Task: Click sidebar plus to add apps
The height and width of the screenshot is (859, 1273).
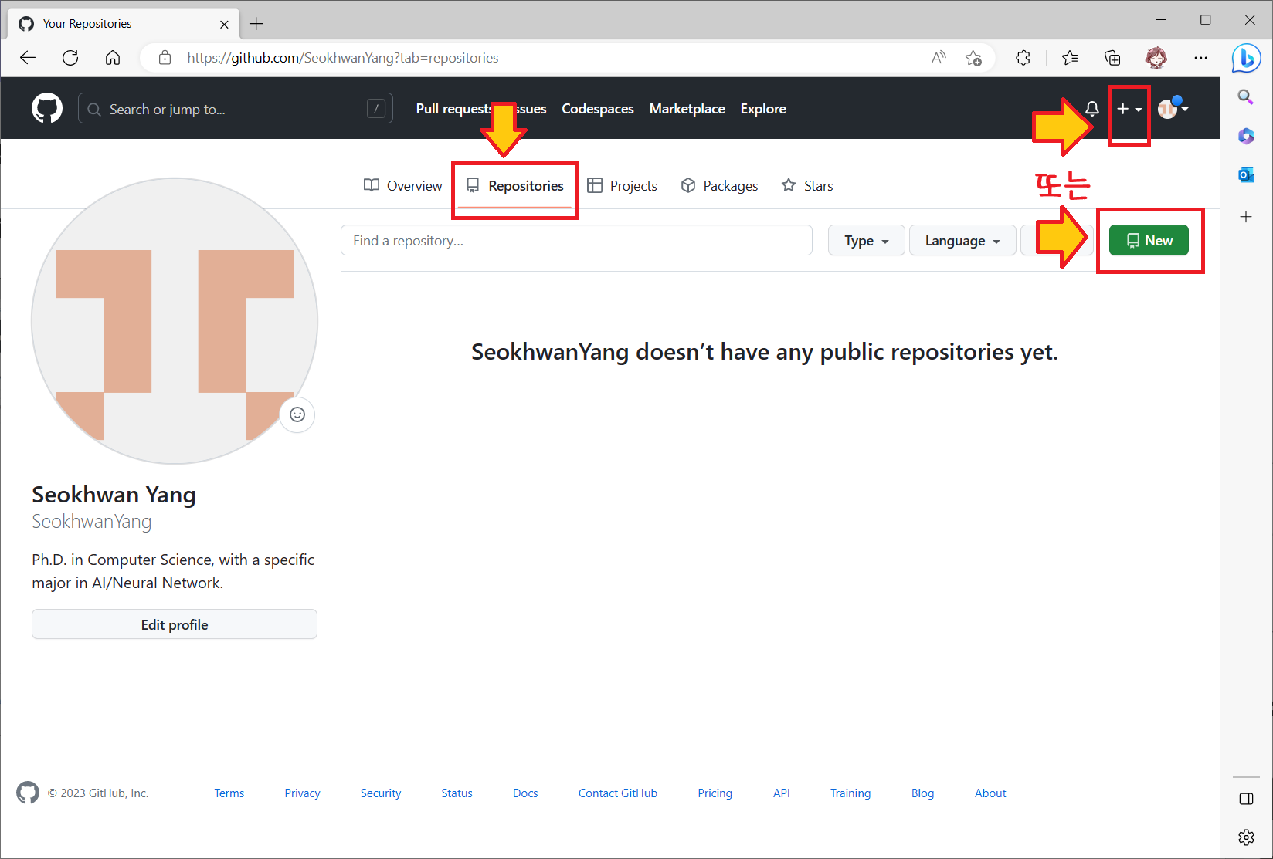Action: coord(1246,217)
